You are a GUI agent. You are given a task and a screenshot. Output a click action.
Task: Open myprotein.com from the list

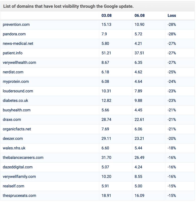tap(16, 82)
